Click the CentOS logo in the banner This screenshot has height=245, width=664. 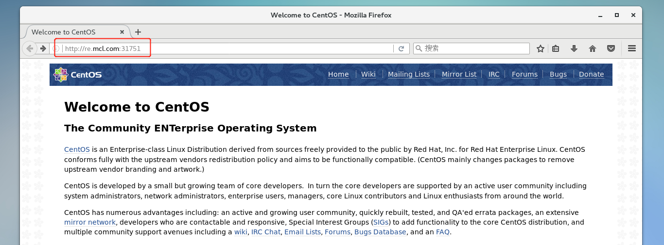(78, 75)
